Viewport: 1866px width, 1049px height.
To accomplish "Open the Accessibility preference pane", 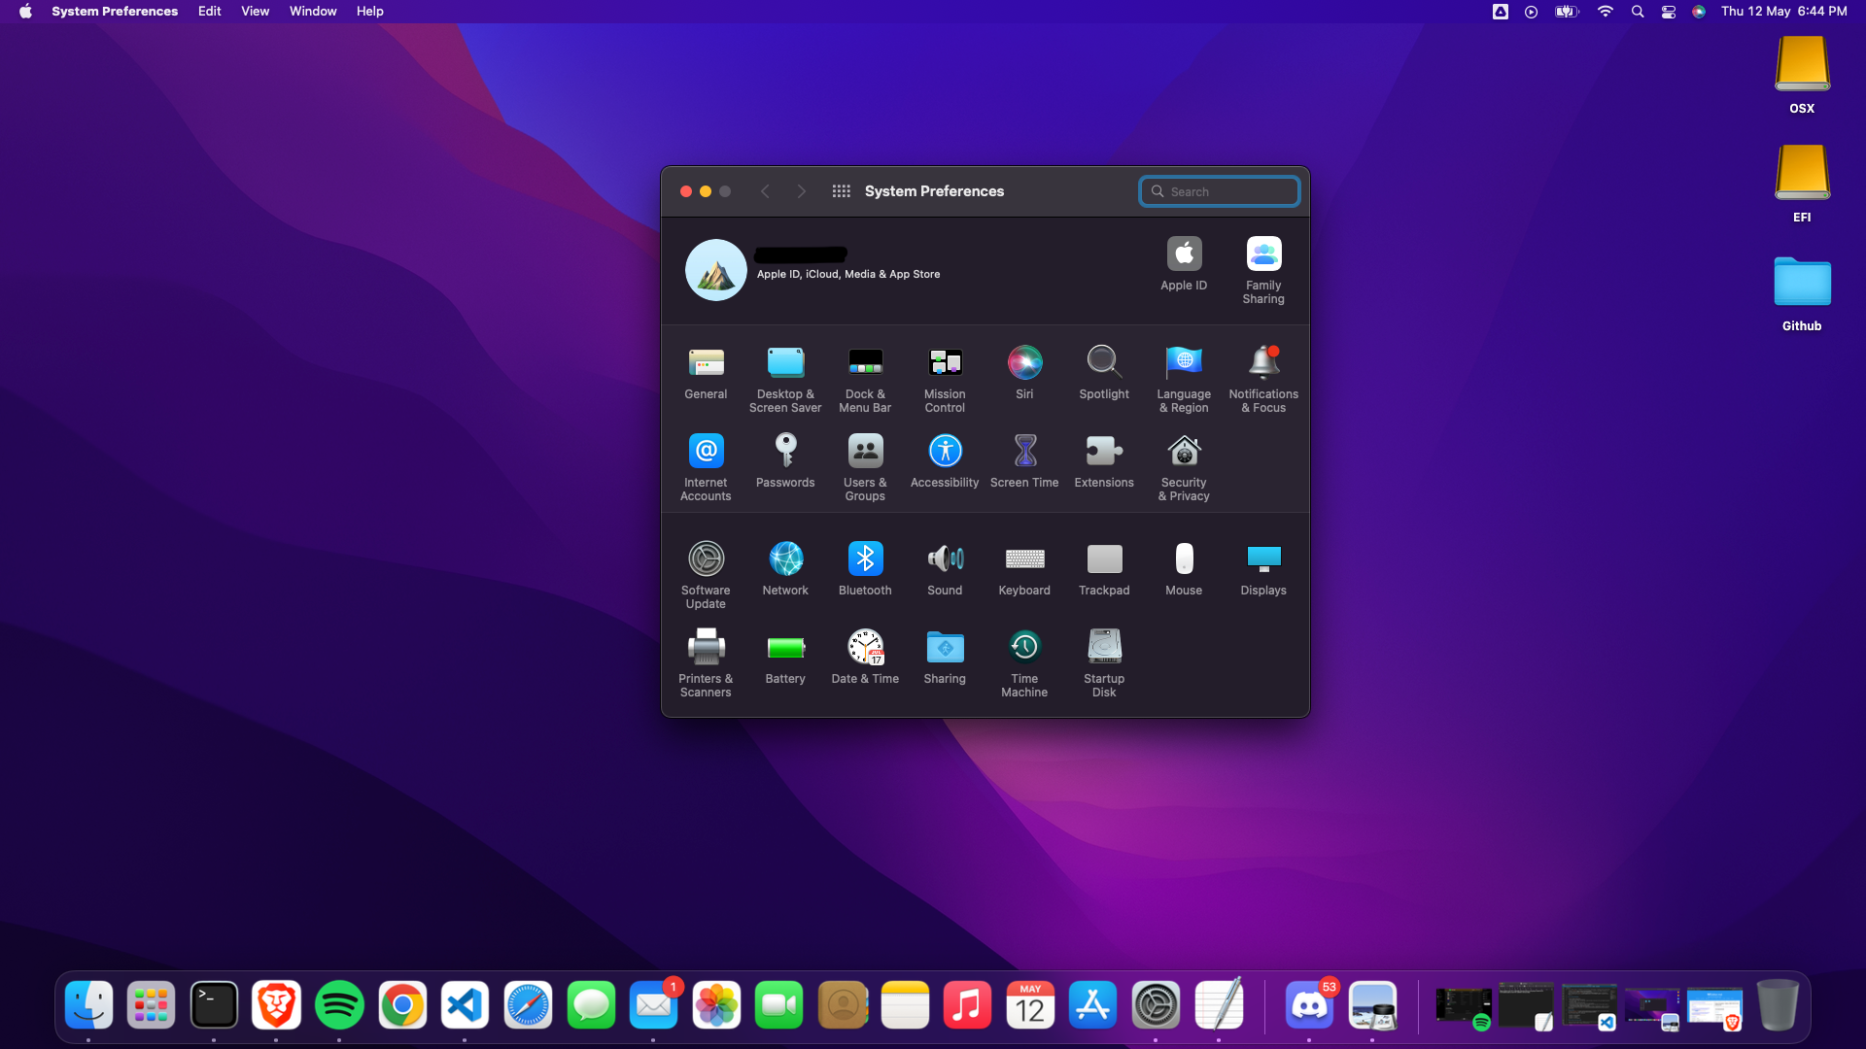I will pyautogui.click(x=945, y=452).
